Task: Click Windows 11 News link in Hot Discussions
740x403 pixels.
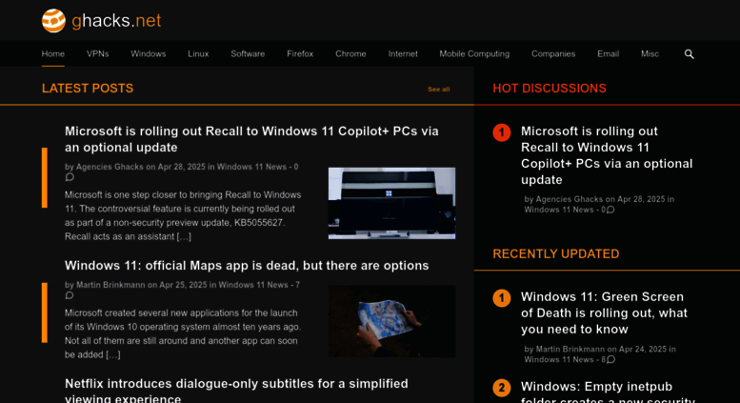Action: [559, 210]
